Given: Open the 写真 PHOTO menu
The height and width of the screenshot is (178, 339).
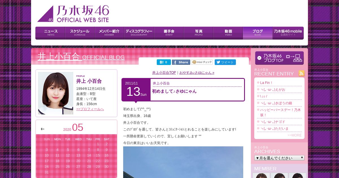Looking at the screenshot, I should pos(198,33).
